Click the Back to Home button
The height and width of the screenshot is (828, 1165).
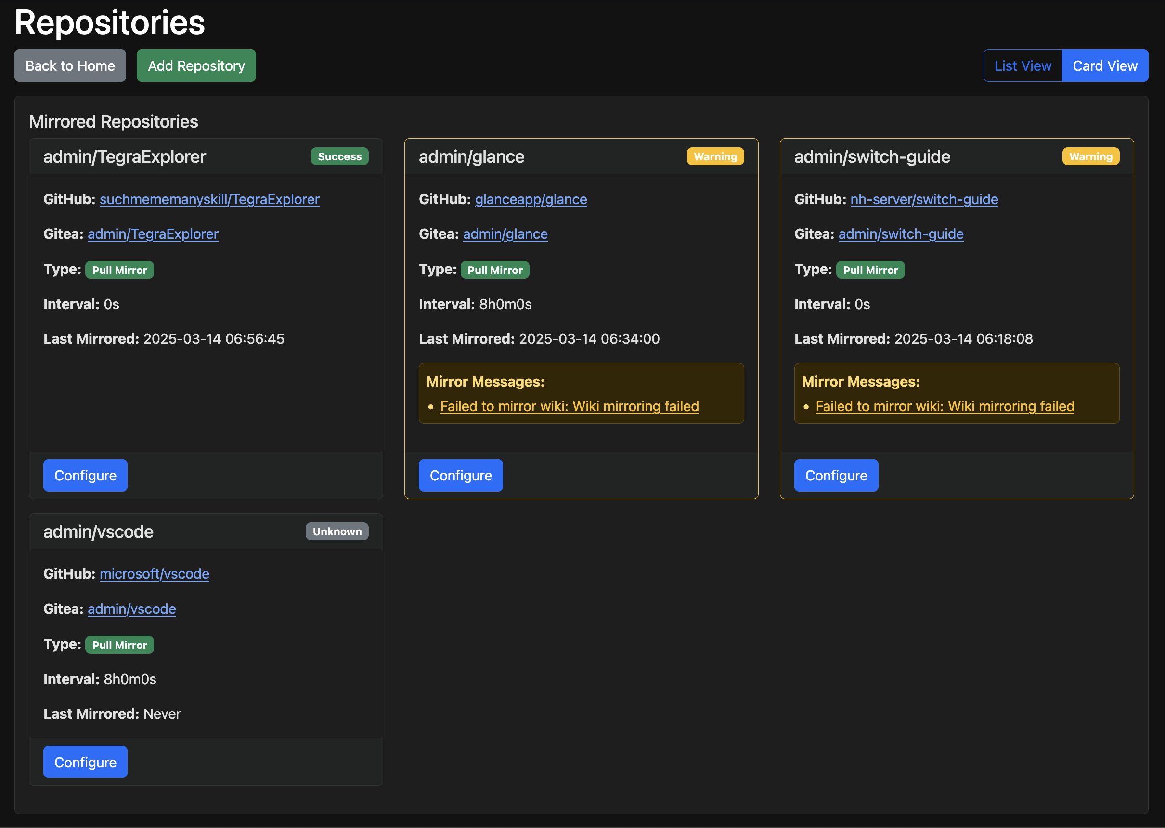tap(70, 66)
